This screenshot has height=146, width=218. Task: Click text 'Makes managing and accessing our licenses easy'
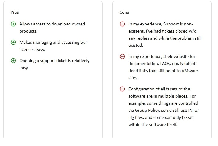tap(53, 42)
